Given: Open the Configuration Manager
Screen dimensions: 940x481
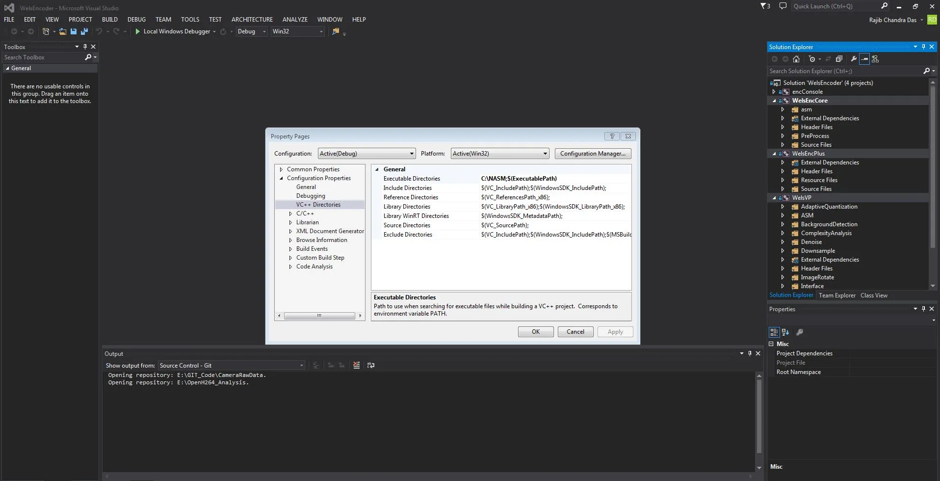Looking at the screenshot, I should point(593,154).
